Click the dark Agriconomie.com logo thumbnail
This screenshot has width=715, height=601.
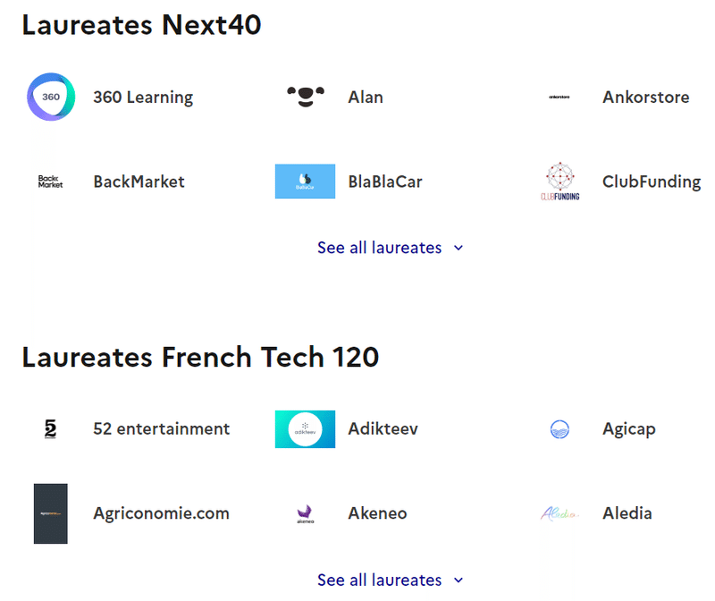tap(51, 513)
